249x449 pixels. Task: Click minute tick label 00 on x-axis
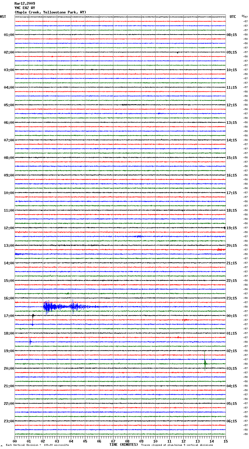[x=15, y=441]
